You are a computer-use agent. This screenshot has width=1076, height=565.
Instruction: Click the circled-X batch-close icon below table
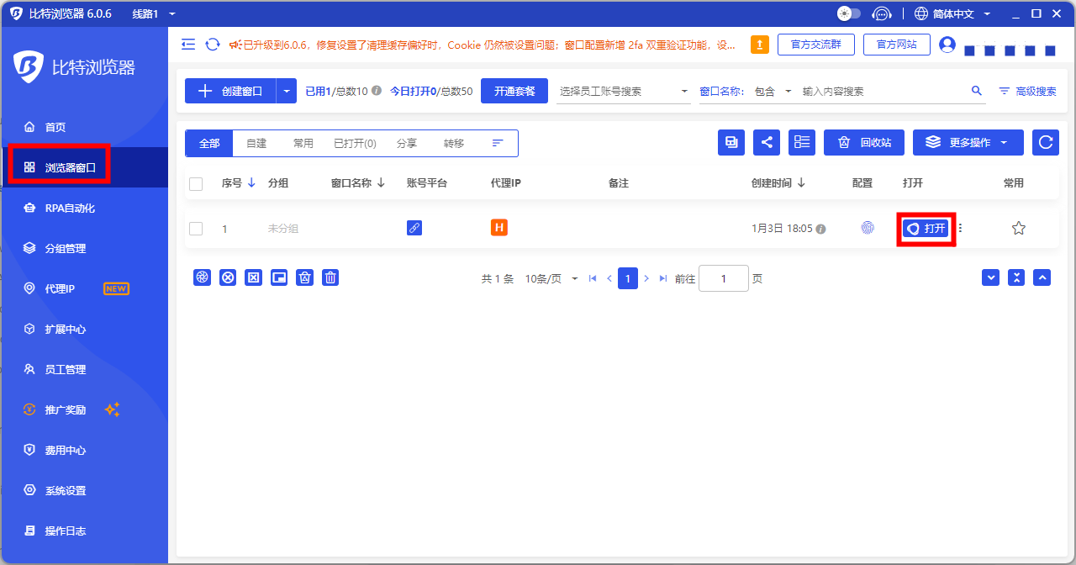[x=228, y=277]
